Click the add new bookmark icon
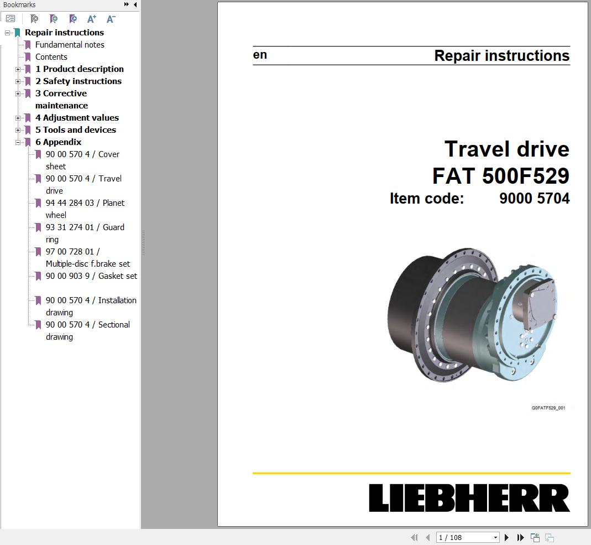The image size is (591, 545). [x=54, y=18]
